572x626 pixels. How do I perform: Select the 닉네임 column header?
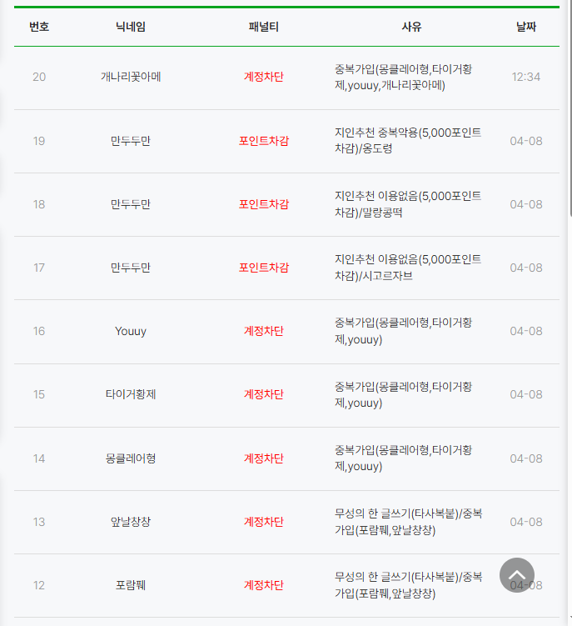tap(131, 27)
